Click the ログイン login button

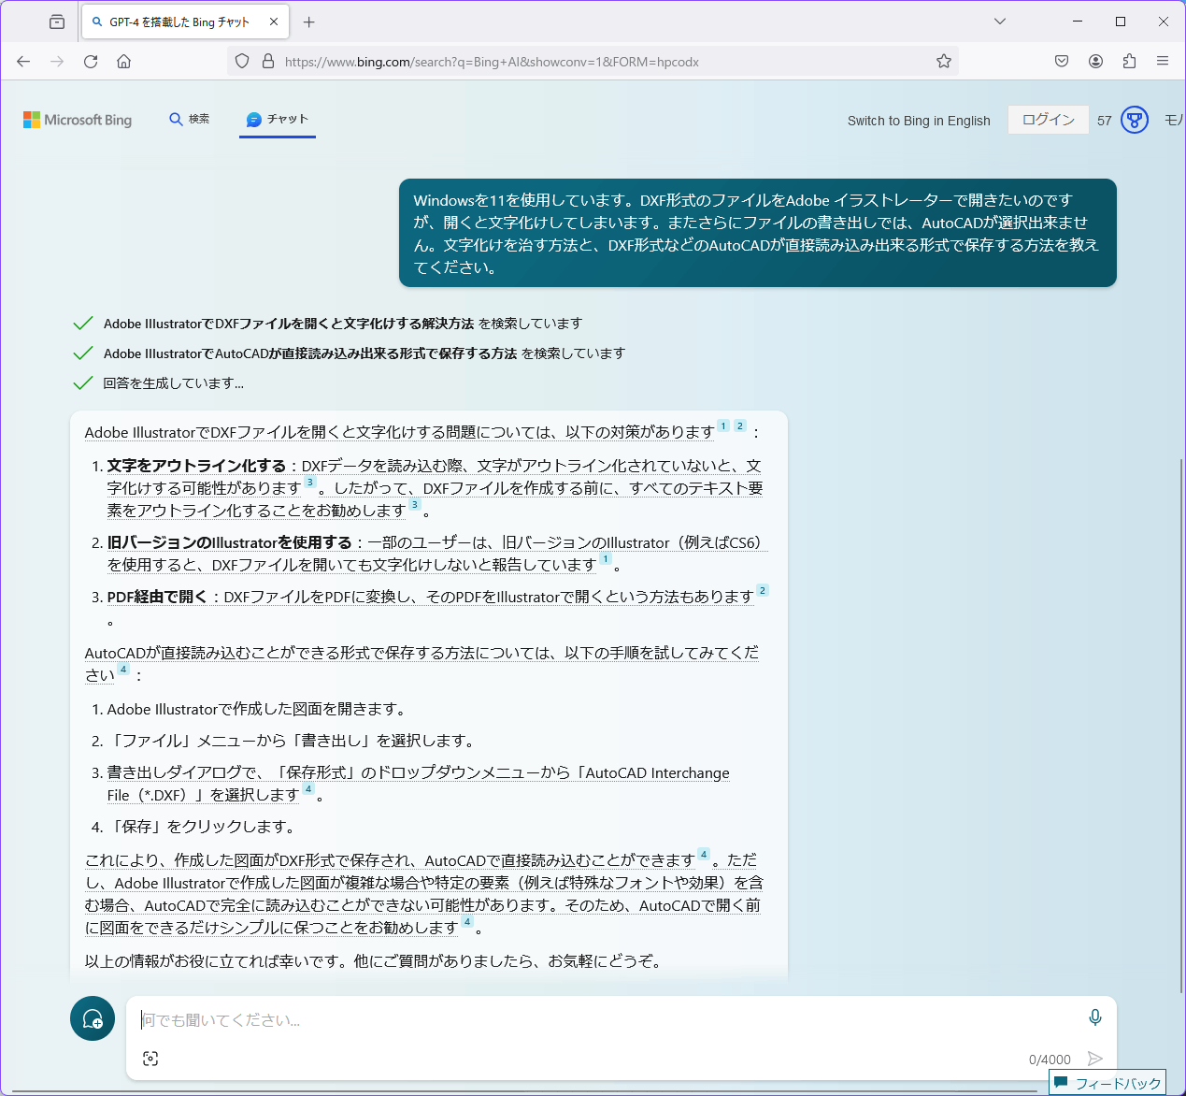click(x=1049, y=120)
